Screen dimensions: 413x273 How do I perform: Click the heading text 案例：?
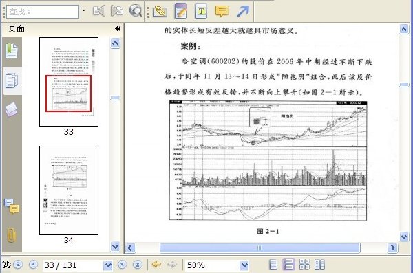[191, 46]
